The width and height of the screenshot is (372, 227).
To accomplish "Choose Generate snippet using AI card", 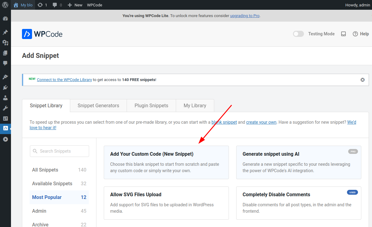I will 299,162.
